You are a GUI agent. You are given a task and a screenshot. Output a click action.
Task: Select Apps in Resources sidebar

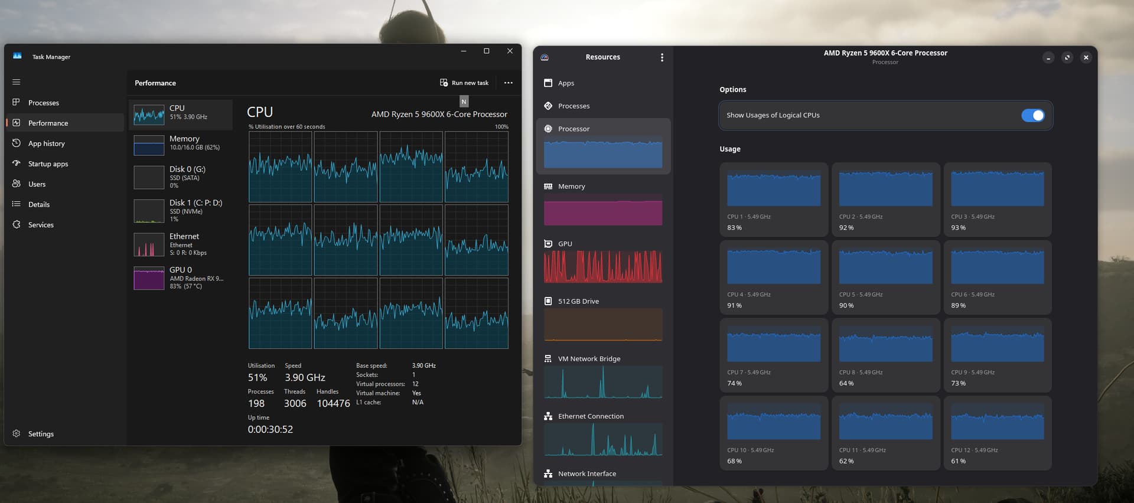click(566, 83)
